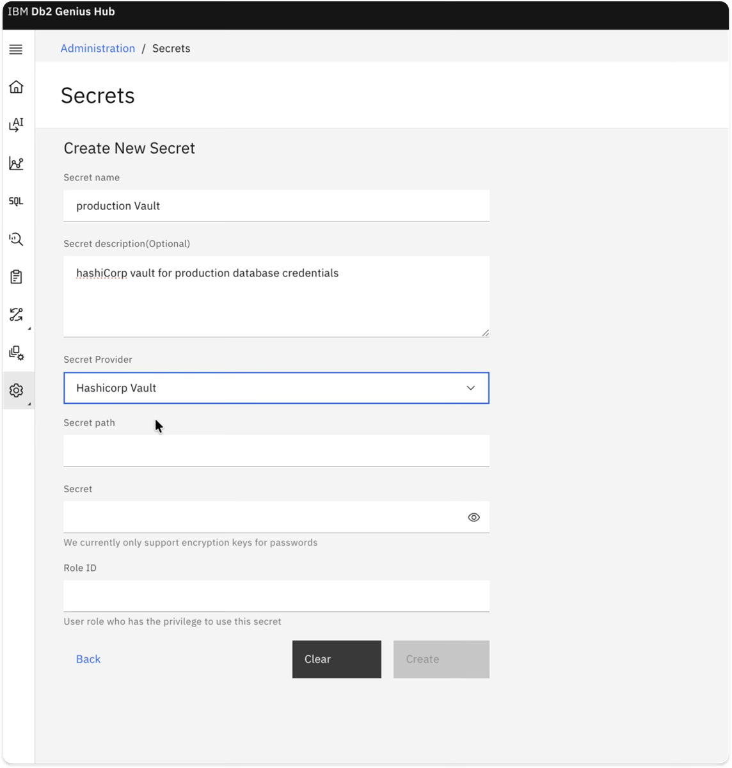Open the clipboard reports sidebar icon
Viewport: 732px width, 768px height.
click(16, 276)
